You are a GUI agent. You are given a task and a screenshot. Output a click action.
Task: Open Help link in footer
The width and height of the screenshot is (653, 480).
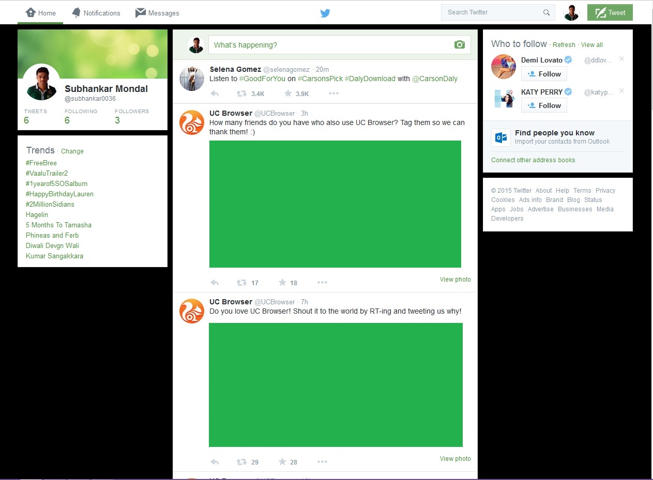point(563,191)
